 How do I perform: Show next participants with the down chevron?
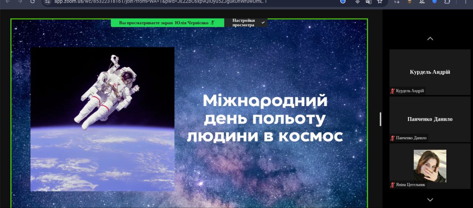click(x=430, y=200)
